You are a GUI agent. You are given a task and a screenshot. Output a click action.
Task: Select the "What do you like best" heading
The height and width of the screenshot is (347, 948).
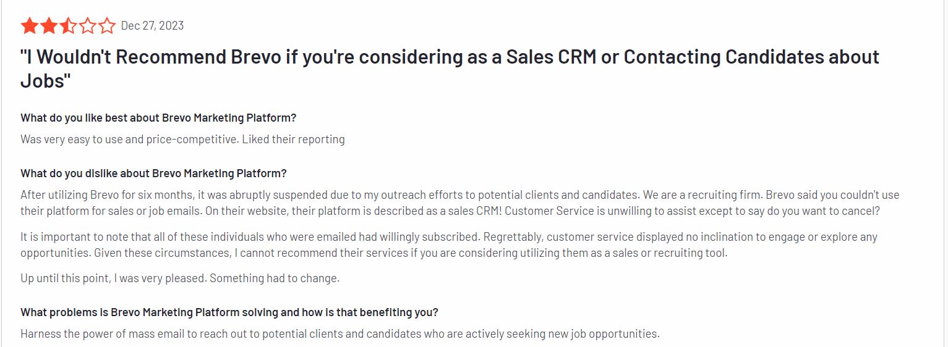pos(158,118)
